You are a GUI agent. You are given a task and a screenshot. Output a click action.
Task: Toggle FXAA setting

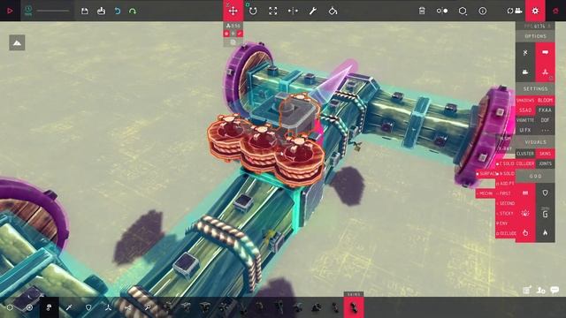pos(545,110)
